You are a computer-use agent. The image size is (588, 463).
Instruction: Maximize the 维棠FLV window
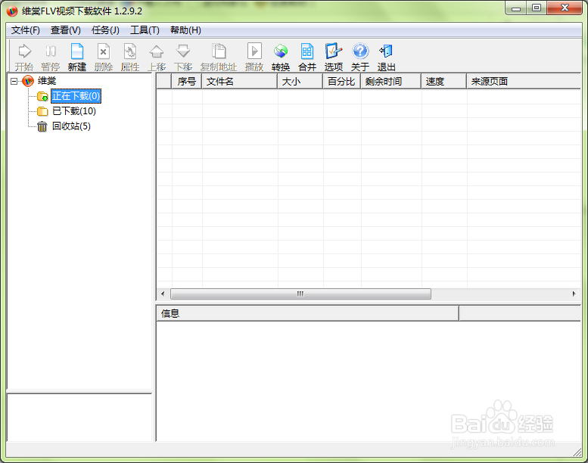tap(537, 8)
